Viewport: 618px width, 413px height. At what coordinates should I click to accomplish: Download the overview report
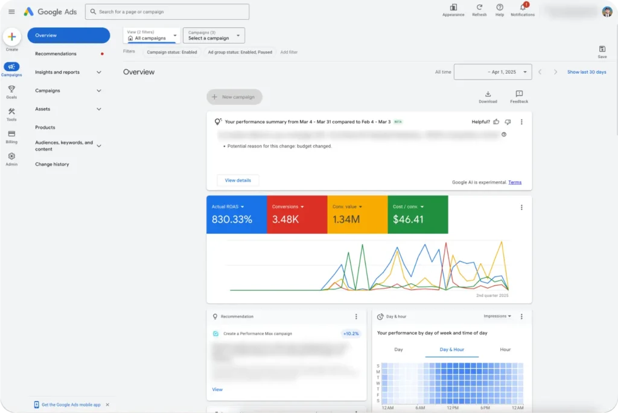pos(488,94)
